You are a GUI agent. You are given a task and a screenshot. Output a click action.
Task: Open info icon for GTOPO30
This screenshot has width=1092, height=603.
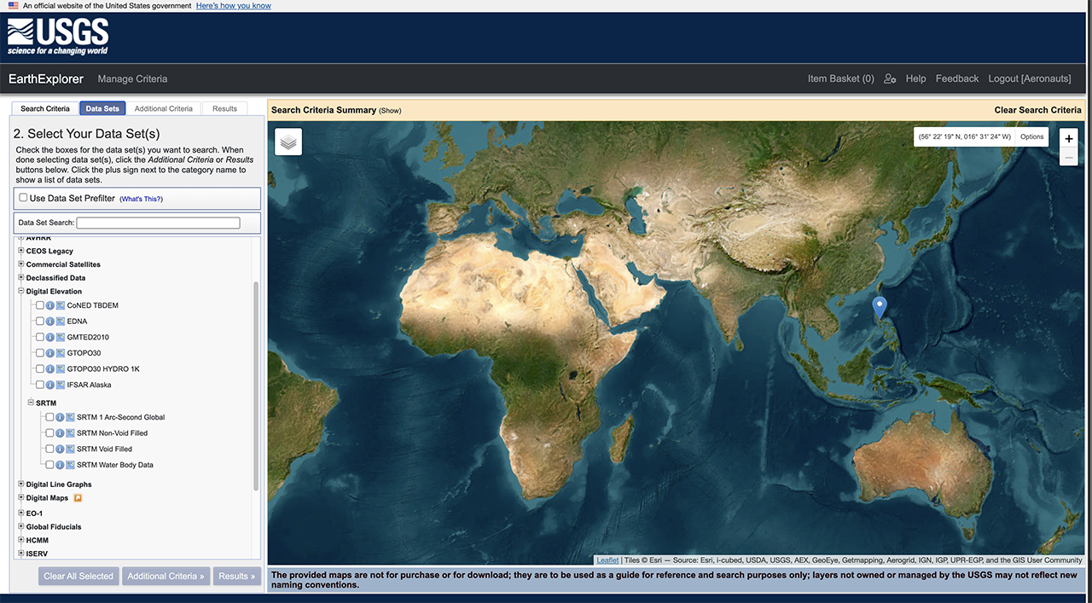50,353
